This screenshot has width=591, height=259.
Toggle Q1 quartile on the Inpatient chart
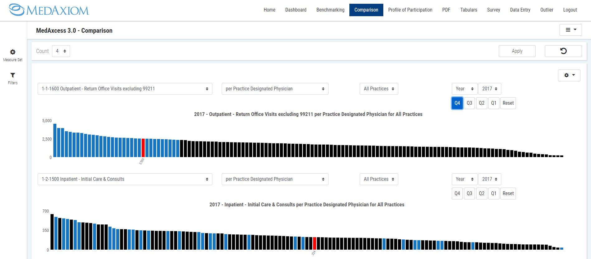[494, 194]
